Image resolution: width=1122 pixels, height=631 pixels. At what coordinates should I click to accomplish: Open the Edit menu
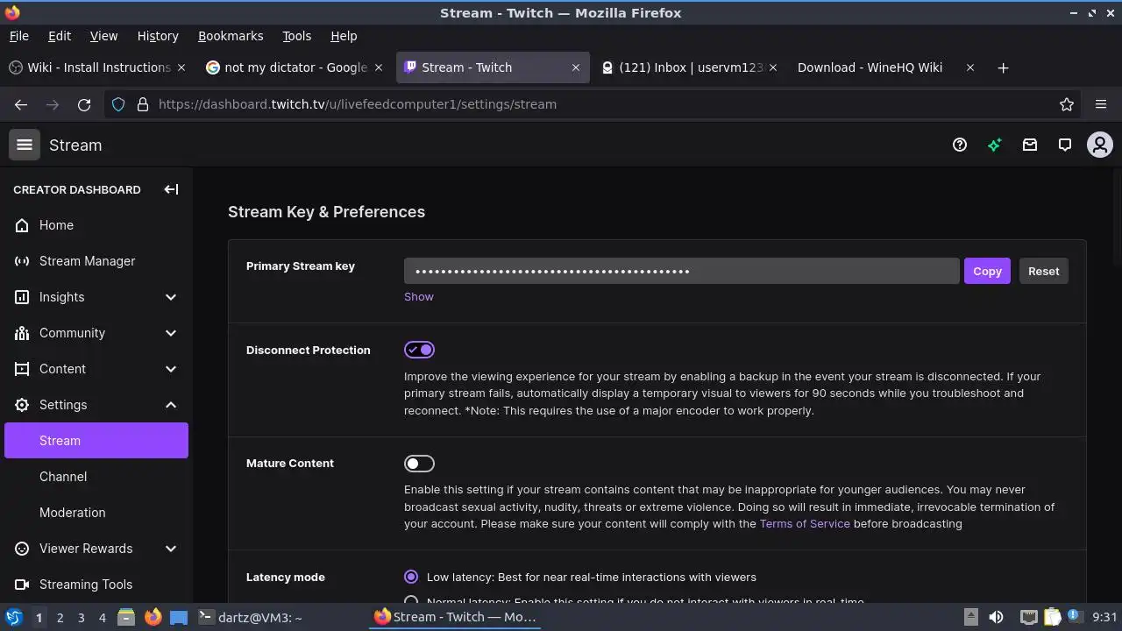(x=60, y=36)
